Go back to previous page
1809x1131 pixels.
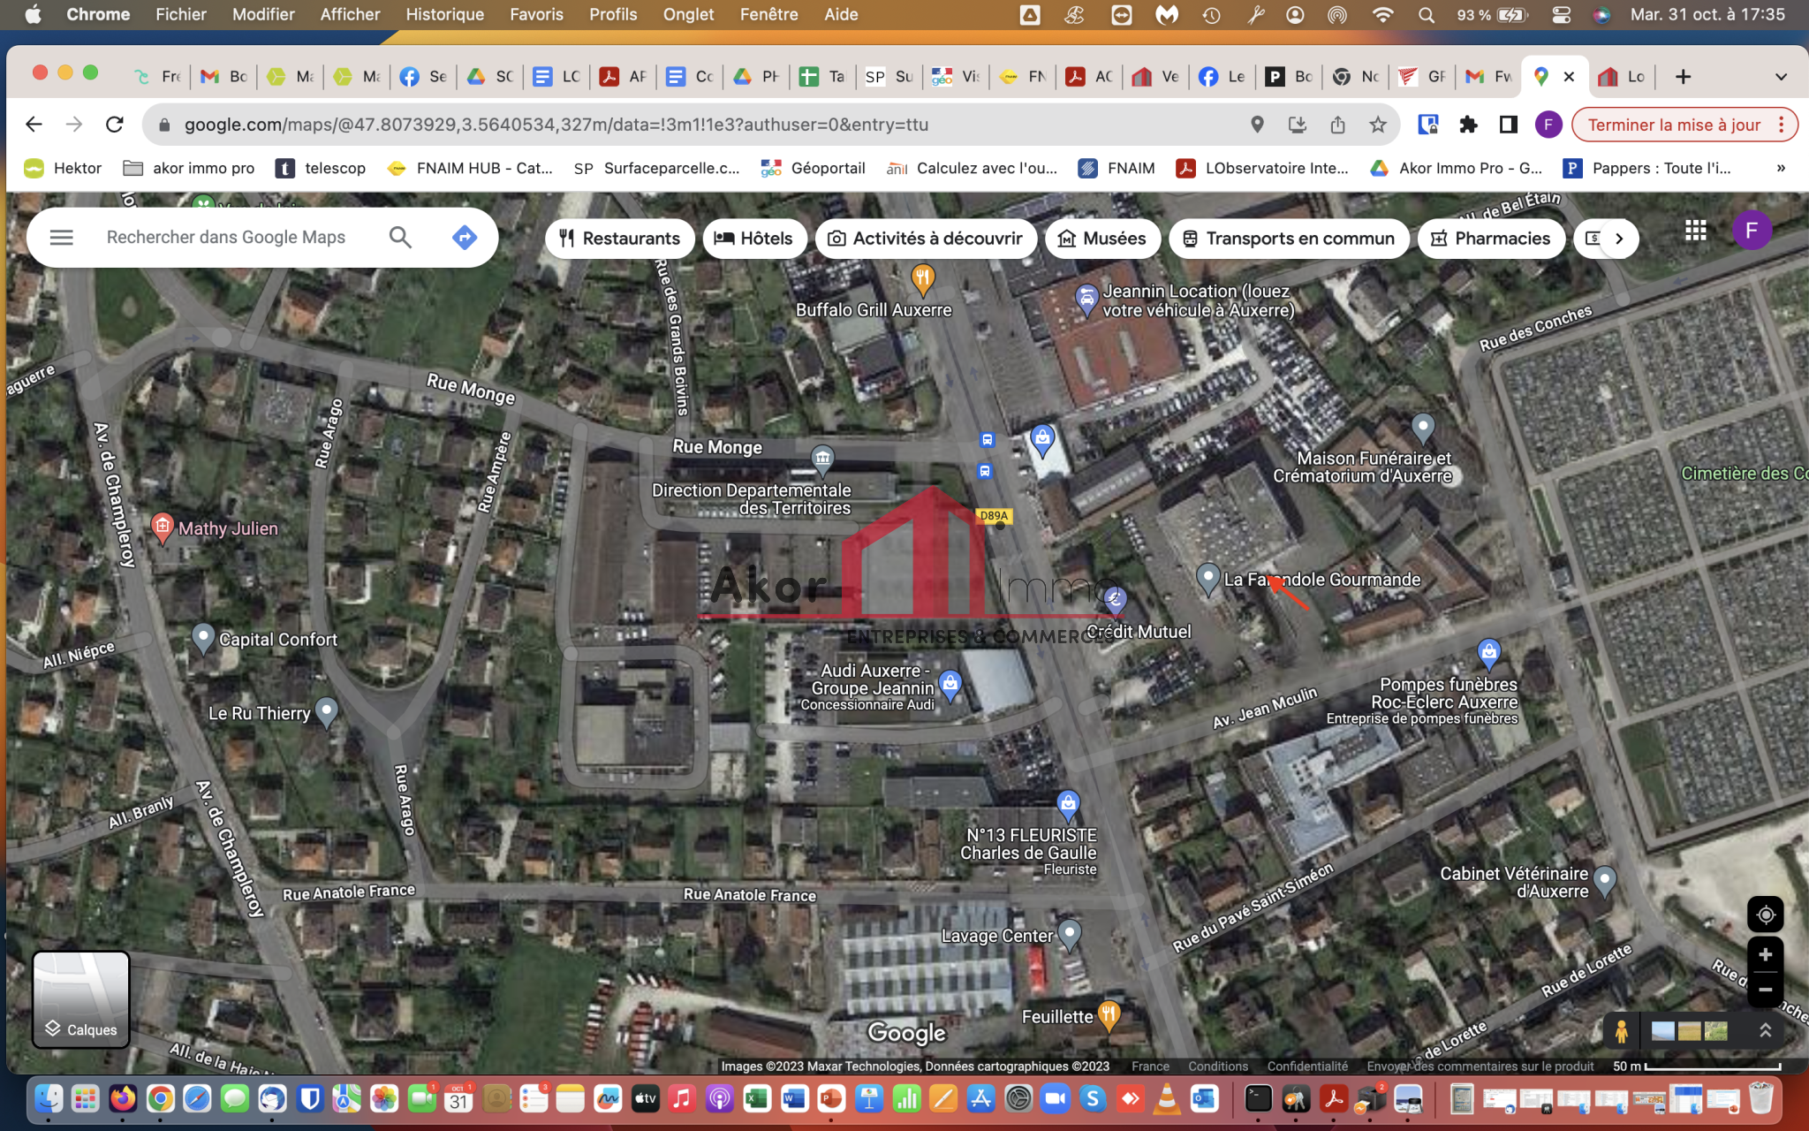point(34,125)
